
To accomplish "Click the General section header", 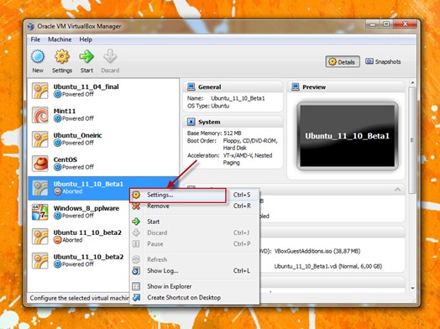I will coord(233,87).
